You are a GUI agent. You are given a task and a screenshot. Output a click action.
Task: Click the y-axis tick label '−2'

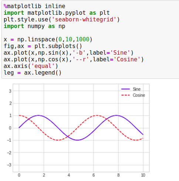coord(9,153)
